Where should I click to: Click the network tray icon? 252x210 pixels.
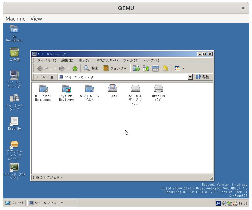click(x=230, y=203)
